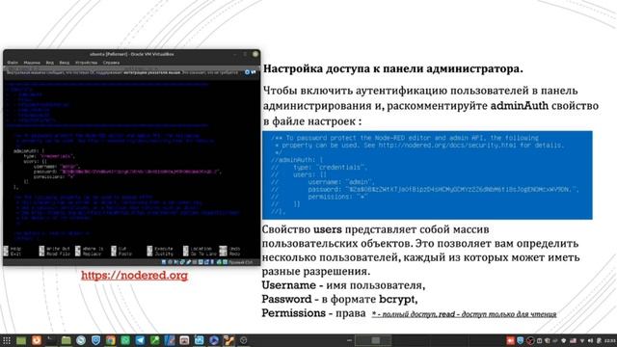Open the volume control in system tray
Screen dimensions: 617x347
point(590,340)
